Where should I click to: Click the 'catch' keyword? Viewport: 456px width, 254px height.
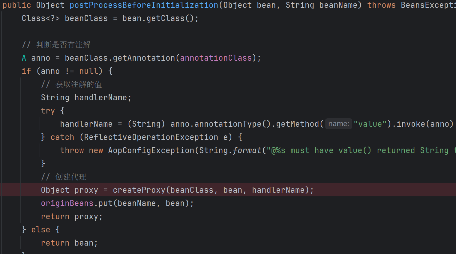tap(62, 137)
